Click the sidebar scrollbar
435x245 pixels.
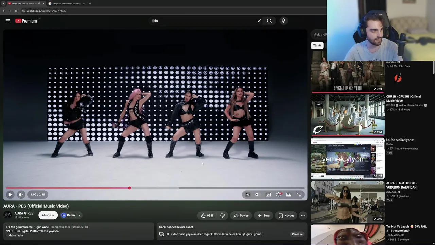(434, 67)
